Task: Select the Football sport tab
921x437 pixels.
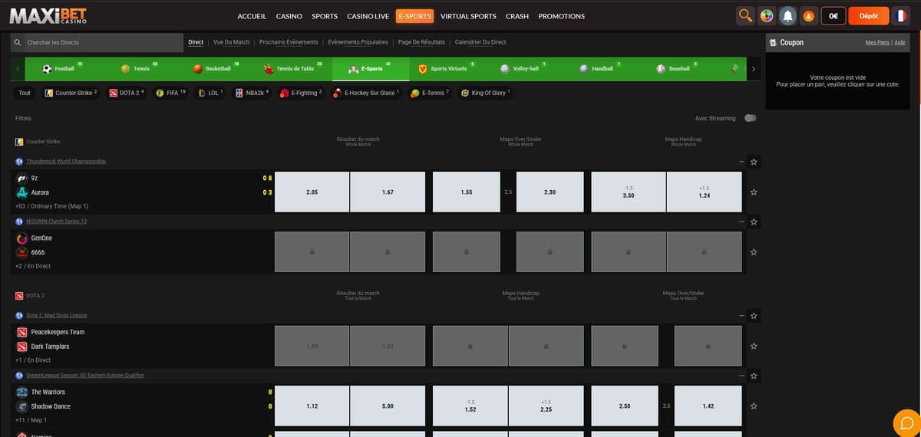Action: (x=64, y=68)
